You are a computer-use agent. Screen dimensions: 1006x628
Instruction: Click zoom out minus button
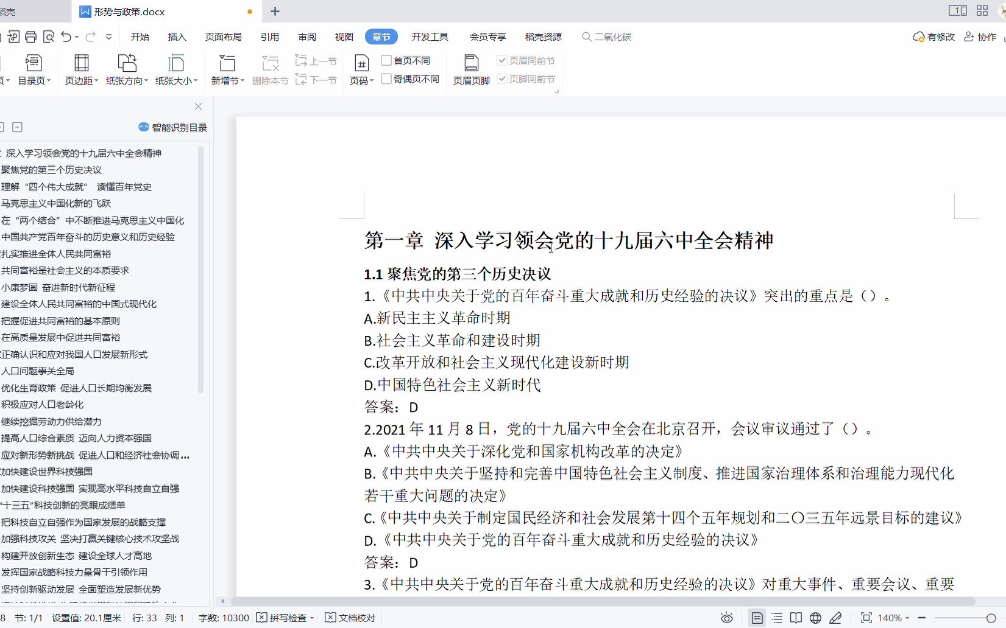922,618
